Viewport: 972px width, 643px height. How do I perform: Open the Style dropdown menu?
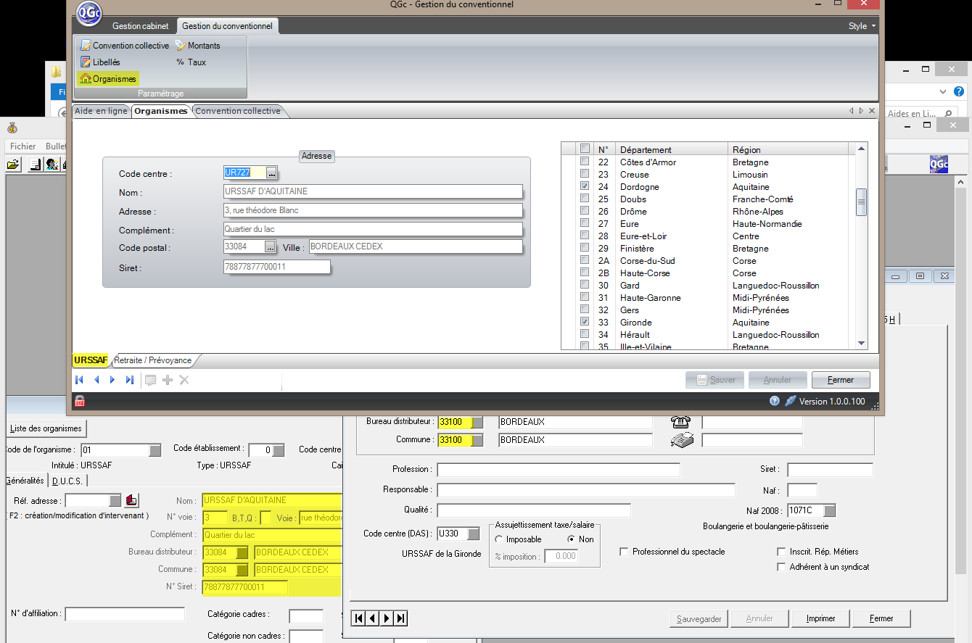pos(862,26)
